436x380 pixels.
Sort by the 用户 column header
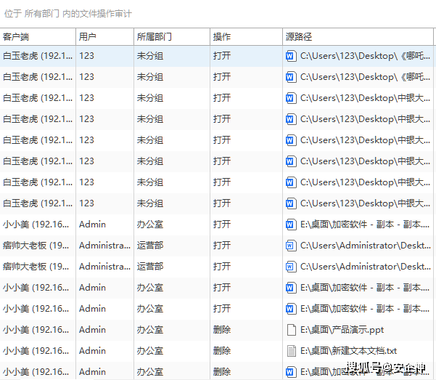coord(88,36)
